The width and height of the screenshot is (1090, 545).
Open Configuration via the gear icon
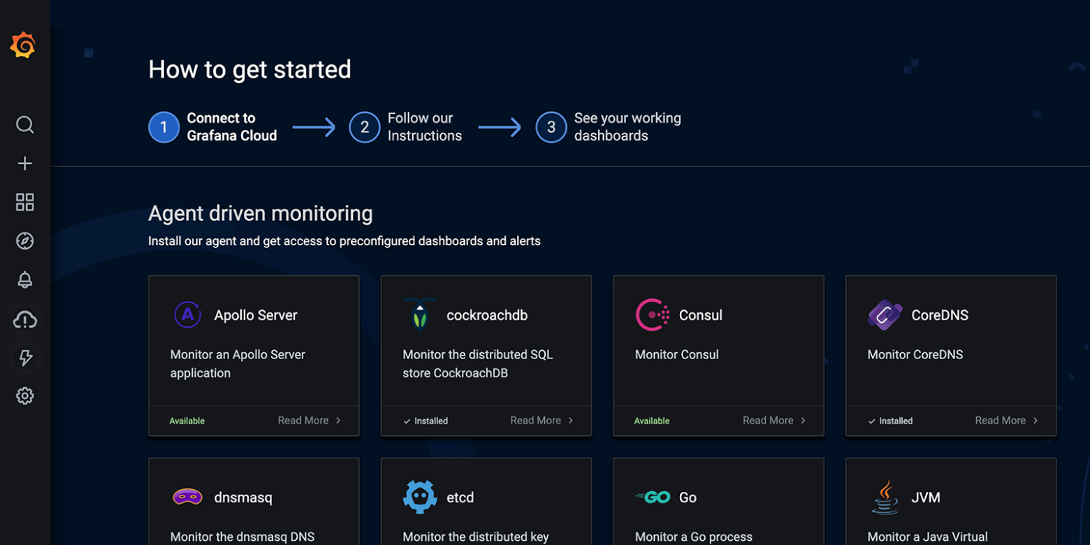[24, 395]
